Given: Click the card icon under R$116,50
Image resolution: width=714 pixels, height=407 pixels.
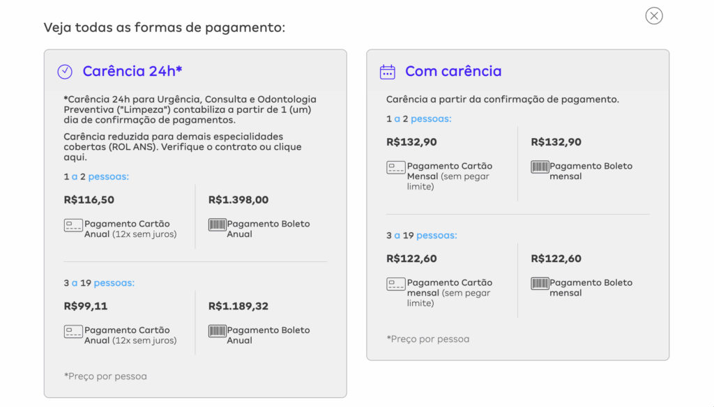Looking at the screenshot, I should click(x=73, y=225).
